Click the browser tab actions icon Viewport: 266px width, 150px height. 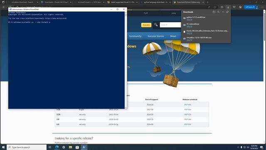tap(3, 2)
